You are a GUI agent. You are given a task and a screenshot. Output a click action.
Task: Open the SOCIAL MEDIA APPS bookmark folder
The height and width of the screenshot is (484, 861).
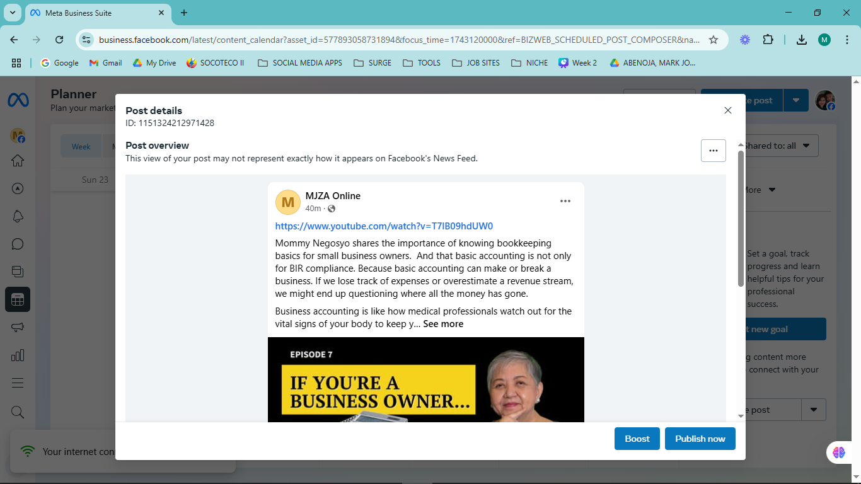pos(300,63)
